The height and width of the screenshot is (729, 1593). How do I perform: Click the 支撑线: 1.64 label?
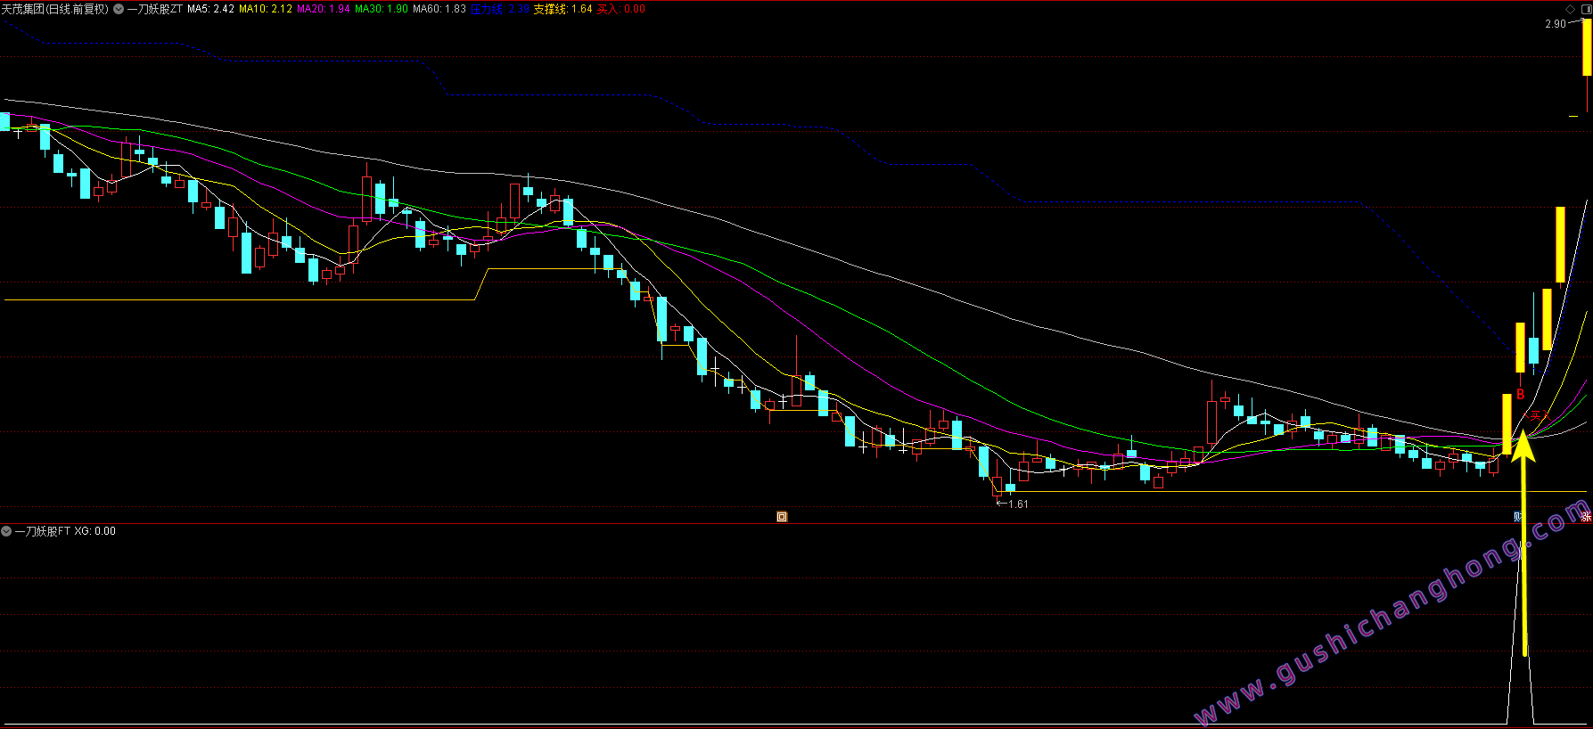tap(562, 9)
